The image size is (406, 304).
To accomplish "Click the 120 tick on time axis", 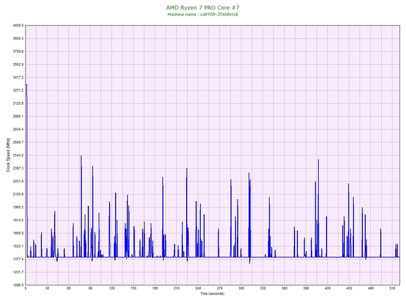I will 112,288.
